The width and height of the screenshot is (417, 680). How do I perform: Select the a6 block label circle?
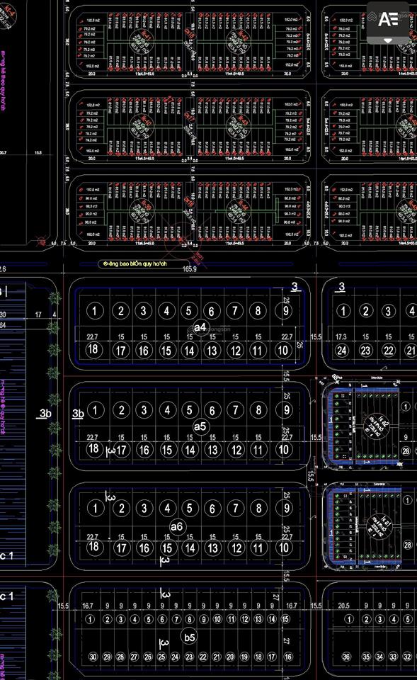click(176, 527)
